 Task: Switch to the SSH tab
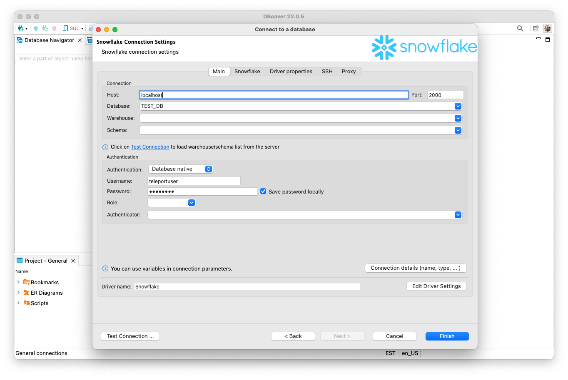(327, 72)
